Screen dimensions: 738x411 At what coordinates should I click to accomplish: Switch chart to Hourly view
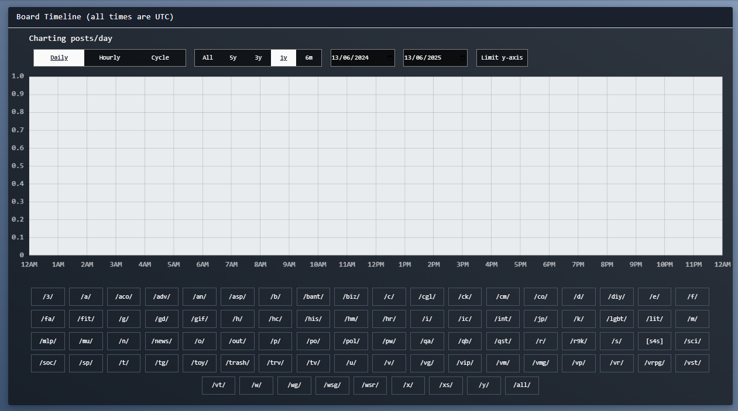coord(109,58)
